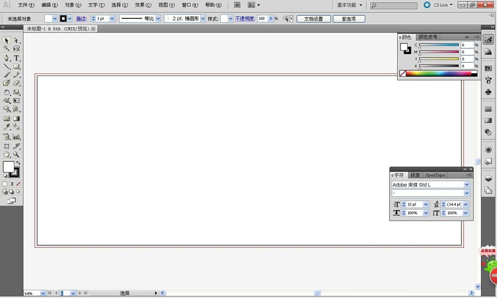497x298 pixels.
Task: Open the font size 12 pt dropdown
Action: click(x=426, y=204)
